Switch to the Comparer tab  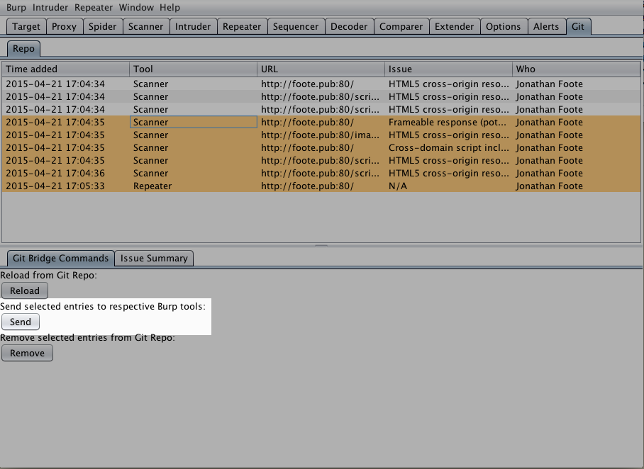pos(401,26)
